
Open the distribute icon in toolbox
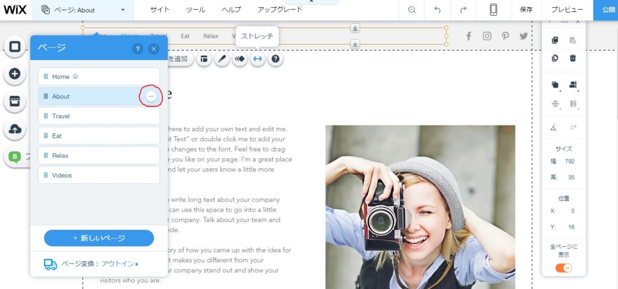[x=555, y=104]
